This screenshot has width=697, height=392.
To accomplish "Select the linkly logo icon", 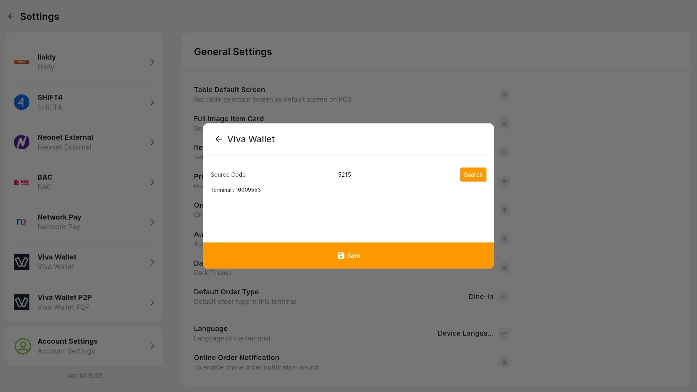I will [x=21, y=62].
